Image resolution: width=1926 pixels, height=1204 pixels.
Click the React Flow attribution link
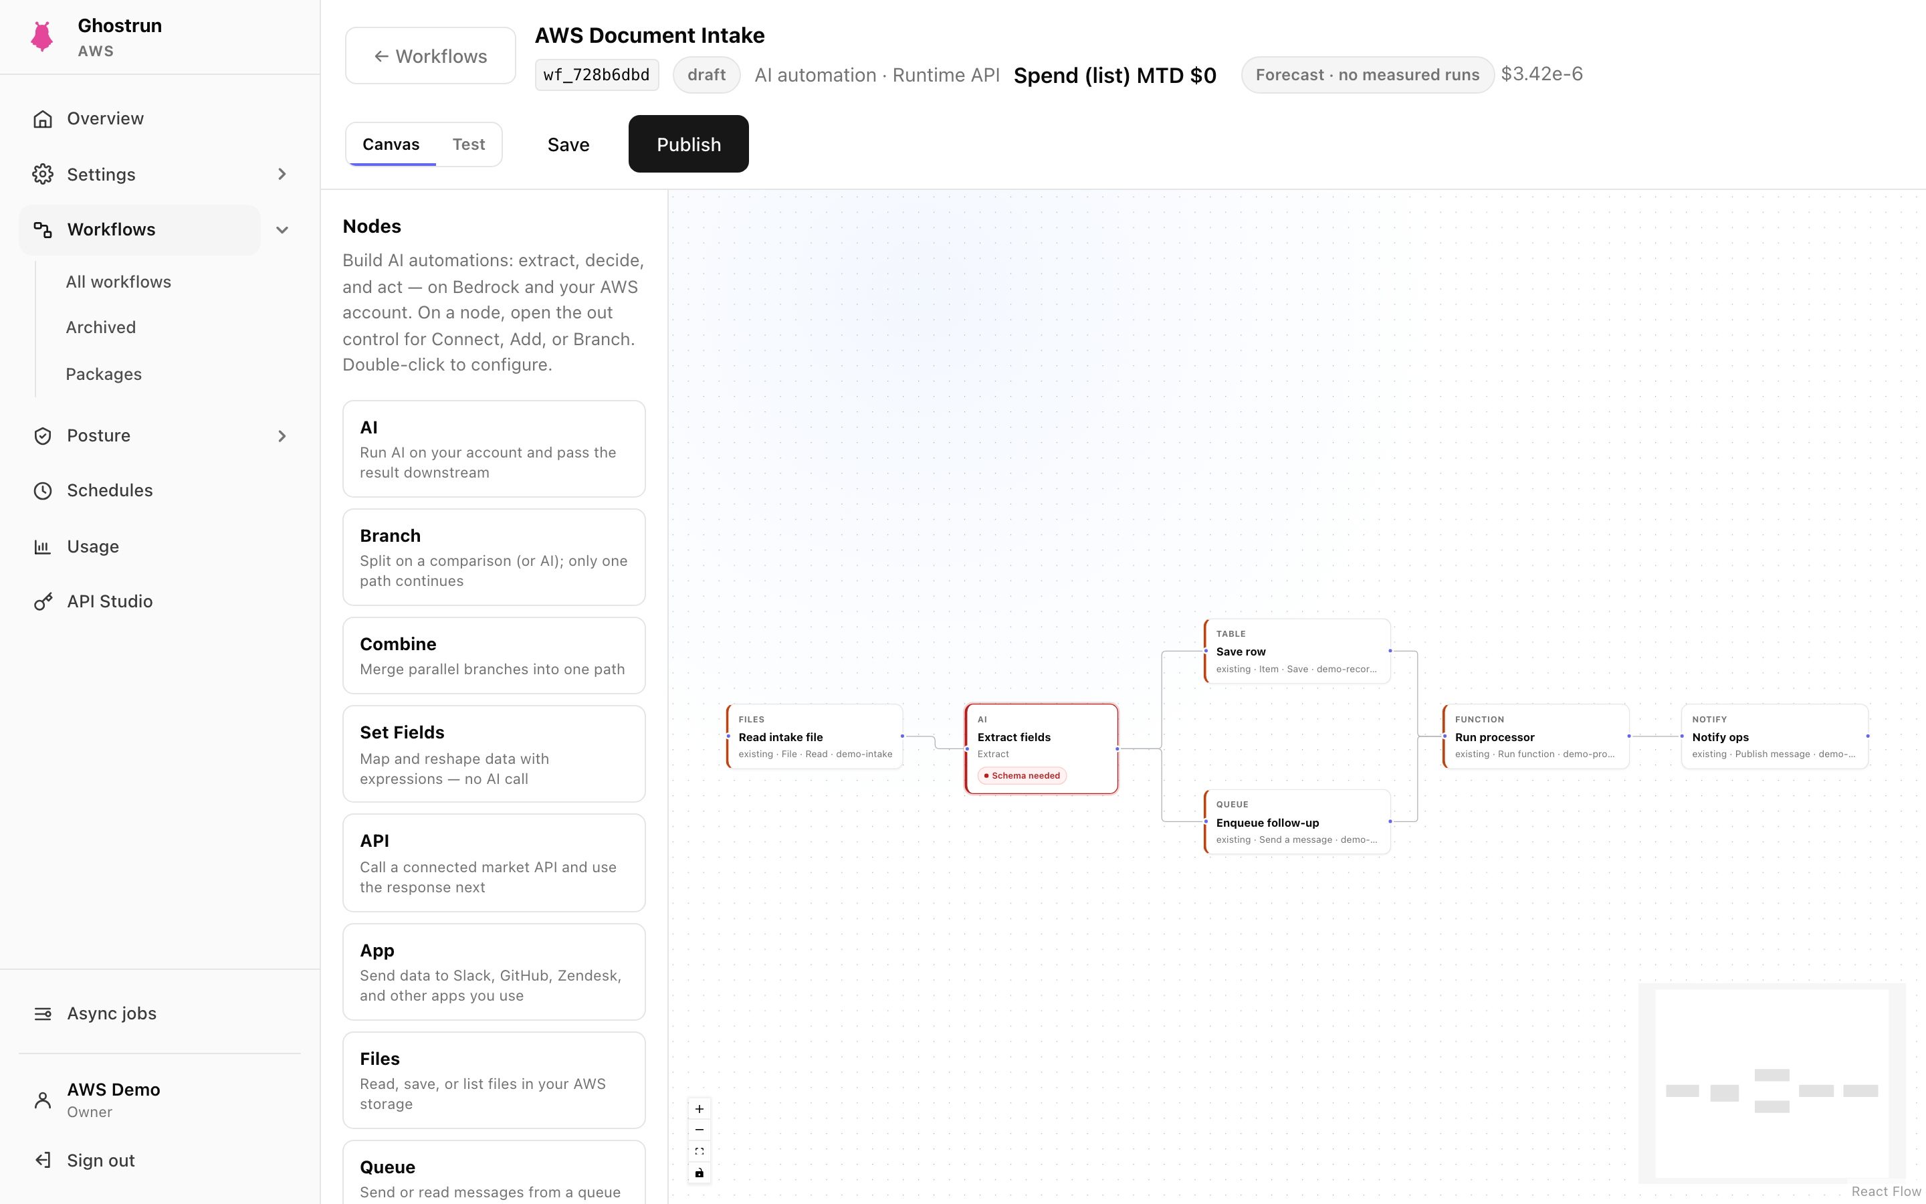tap(1886, 1191)
